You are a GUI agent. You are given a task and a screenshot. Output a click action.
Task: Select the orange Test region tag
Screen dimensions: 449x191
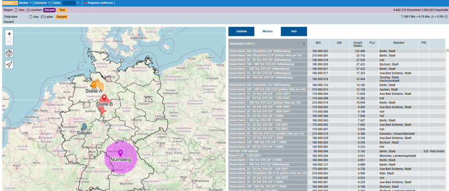pos(62,10)
